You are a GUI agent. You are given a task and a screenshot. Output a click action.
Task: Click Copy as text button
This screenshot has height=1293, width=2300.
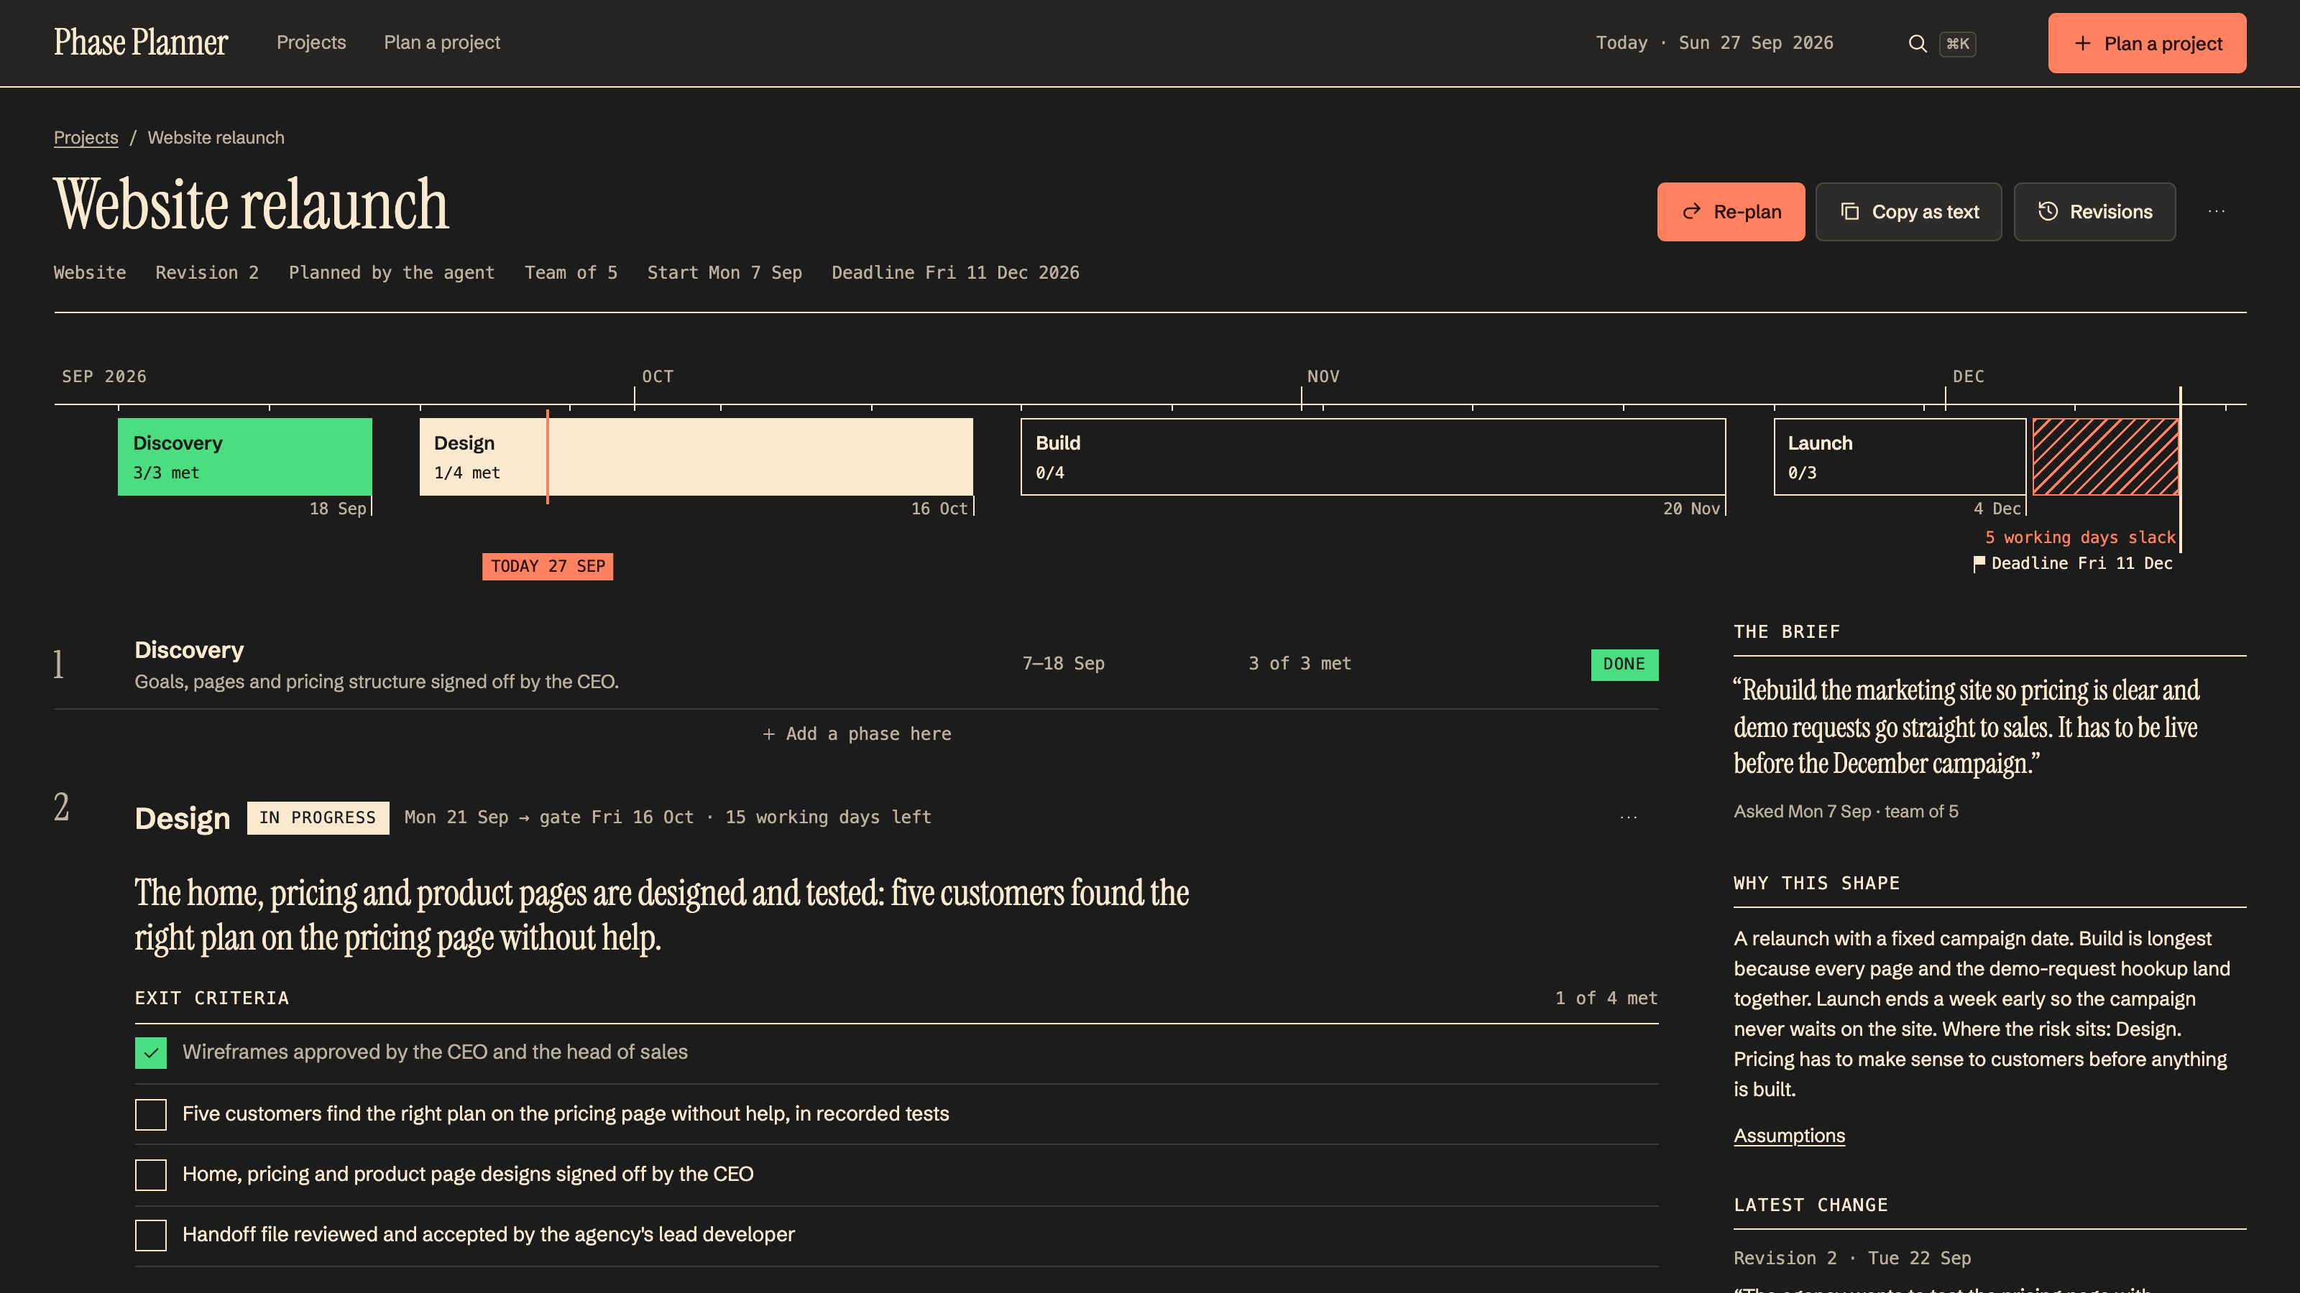[1908, 211]
